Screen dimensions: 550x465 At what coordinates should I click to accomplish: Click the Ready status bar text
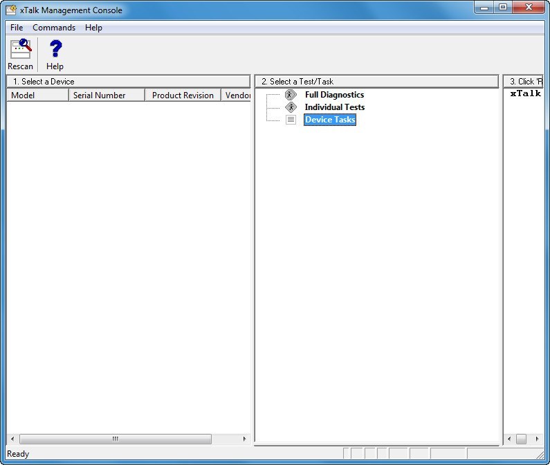click(x=18, y=454)
